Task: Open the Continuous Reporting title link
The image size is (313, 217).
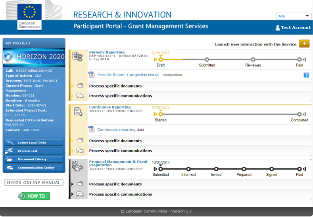Action: click(110, 107)
